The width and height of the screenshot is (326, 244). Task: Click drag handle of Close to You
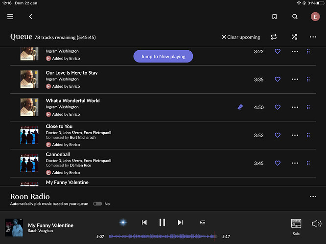click(308, 135)
